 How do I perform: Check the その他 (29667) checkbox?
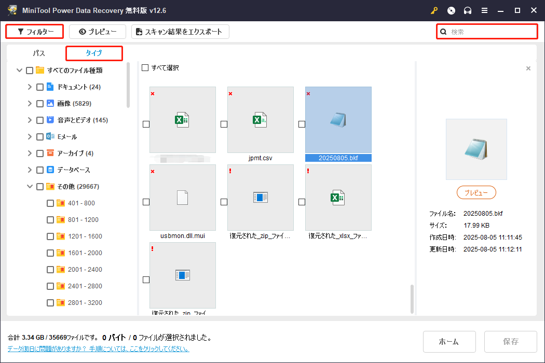40,187
